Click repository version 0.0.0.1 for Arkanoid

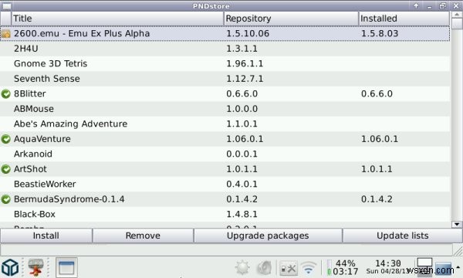[x=242, y=154]
